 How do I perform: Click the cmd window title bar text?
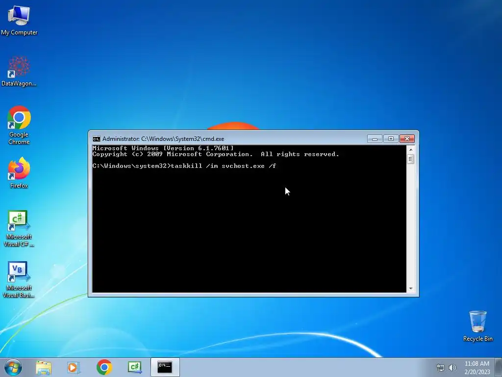coord(163,139)
